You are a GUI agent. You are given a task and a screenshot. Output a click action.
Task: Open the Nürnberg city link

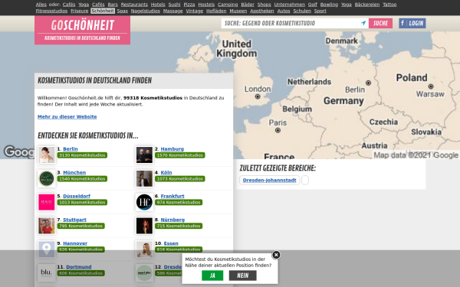tap(172, 220)
